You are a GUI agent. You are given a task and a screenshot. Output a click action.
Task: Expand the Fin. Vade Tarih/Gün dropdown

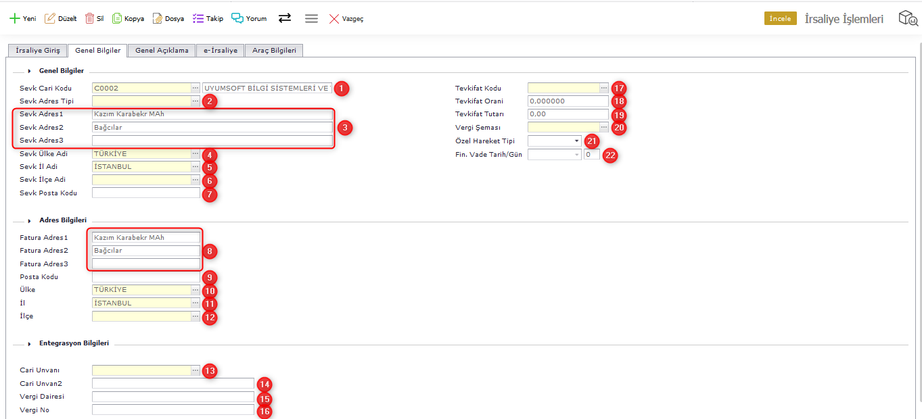click(x=576, y=155)
